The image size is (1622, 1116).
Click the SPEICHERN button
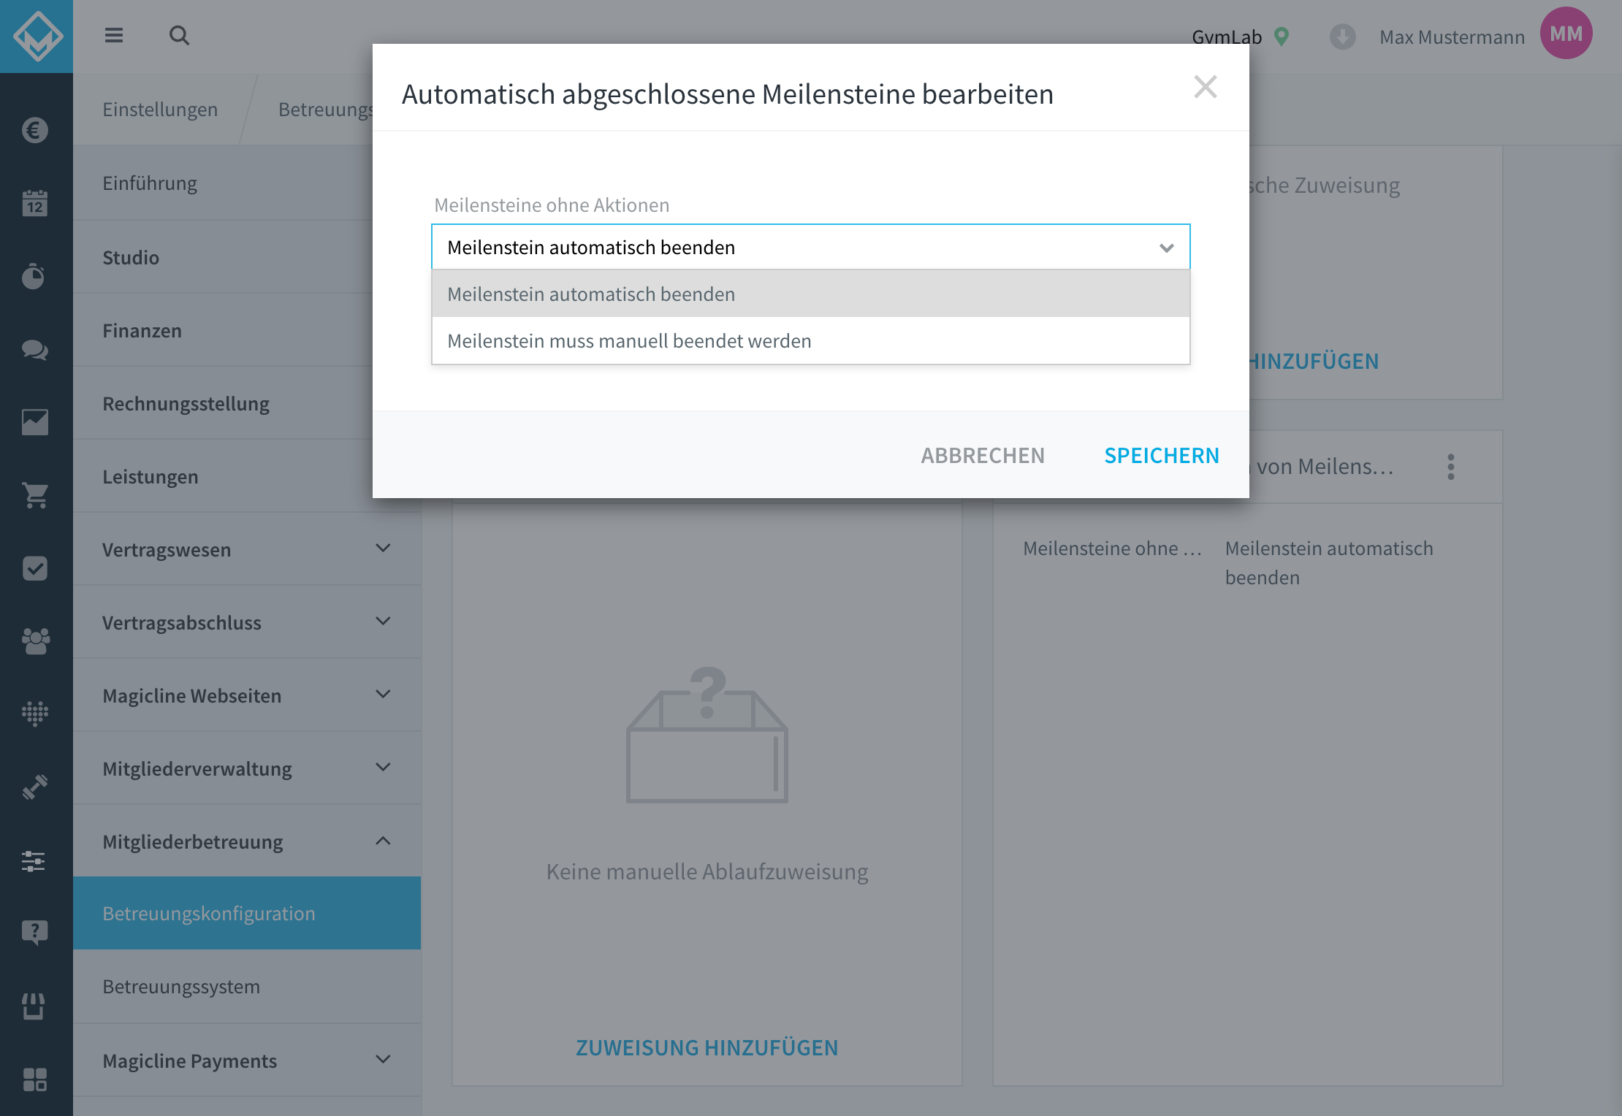(x=1162, y=456)
